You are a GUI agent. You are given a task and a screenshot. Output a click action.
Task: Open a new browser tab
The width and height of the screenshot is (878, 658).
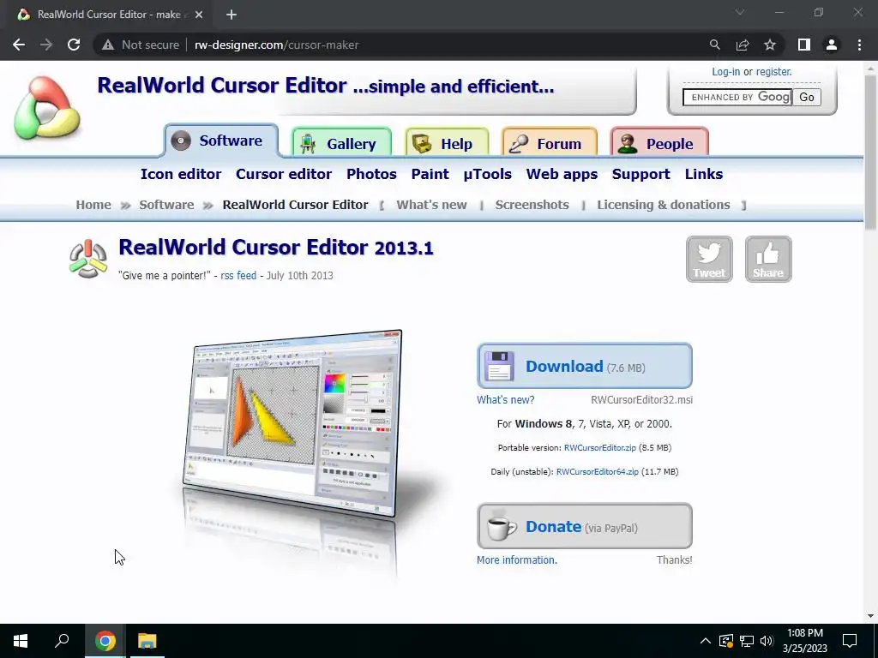[x=232, y=15]
